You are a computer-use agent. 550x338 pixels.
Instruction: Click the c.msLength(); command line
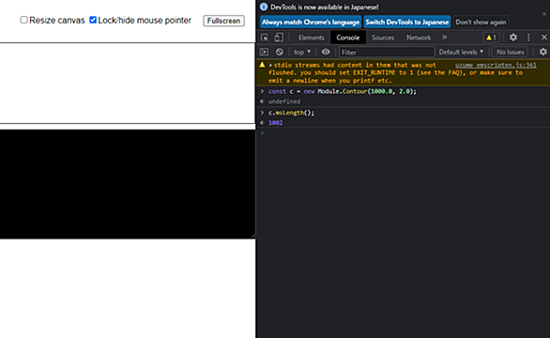pyautogui.click(x=291, y=113)
